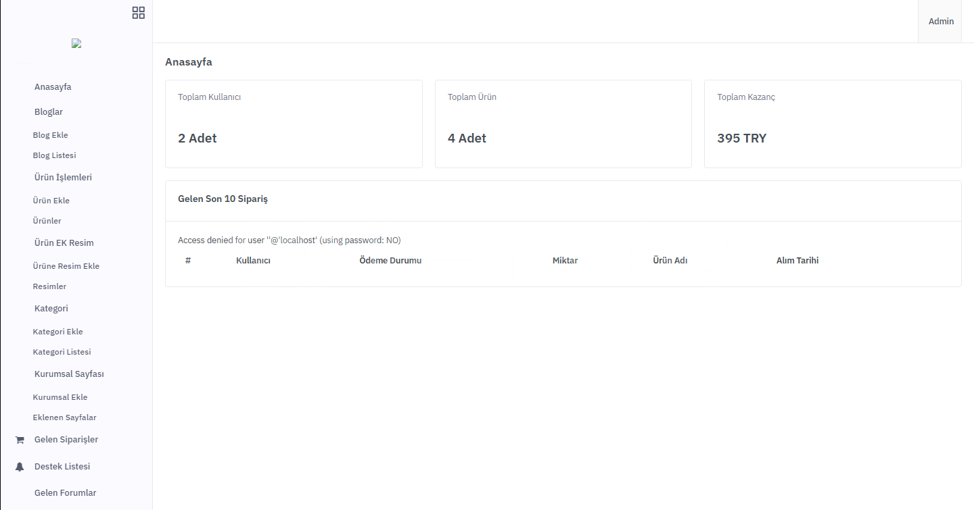
Task: Click the '2 Adet' value
Action: [x=198, y=138]
